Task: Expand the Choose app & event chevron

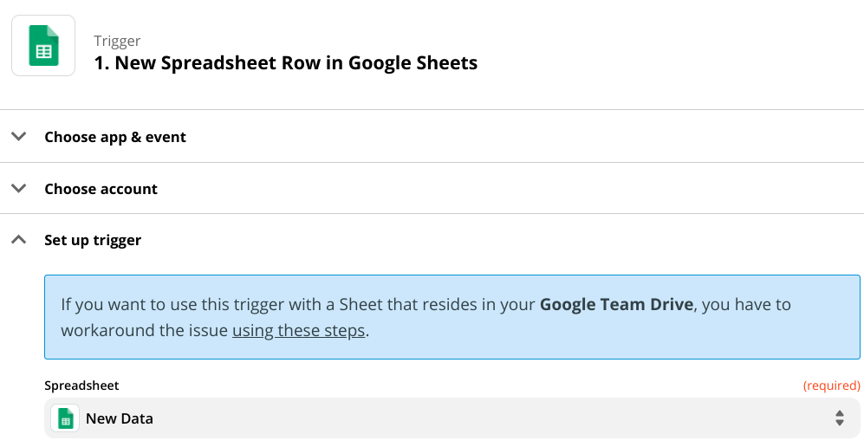Action: (19, 136)
